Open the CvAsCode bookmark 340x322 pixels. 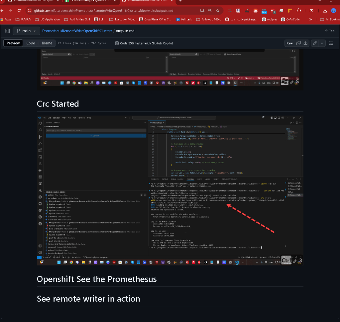[x=290, y=19]
